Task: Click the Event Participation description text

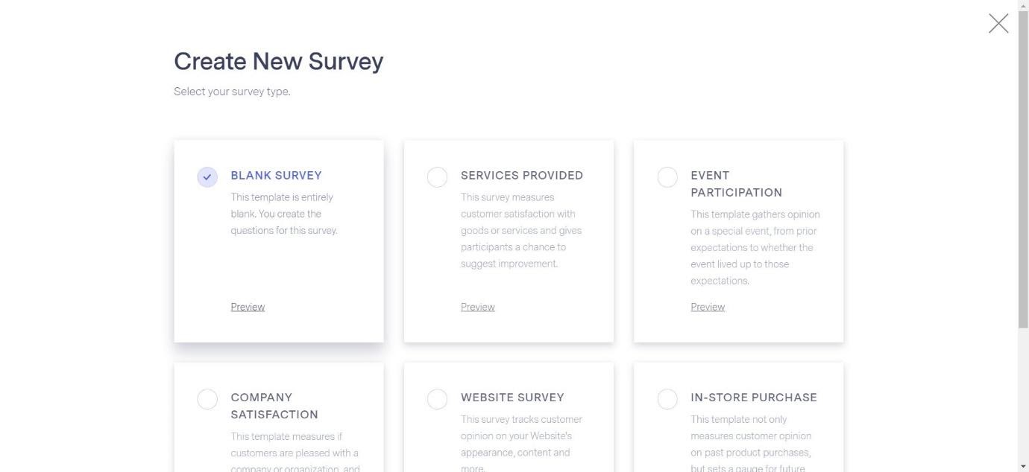Action: [x=755, y=247]
